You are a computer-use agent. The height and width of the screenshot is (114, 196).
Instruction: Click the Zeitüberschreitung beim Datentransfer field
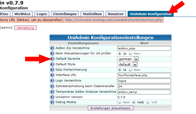click(144, 86)
